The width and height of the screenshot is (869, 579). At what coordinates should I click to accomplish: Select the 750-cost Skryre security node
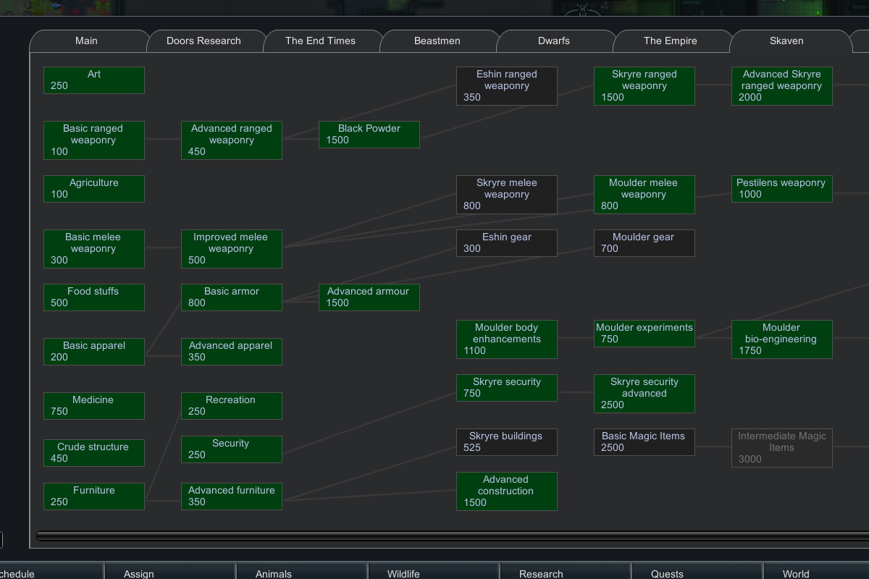(x=507, y=388)
